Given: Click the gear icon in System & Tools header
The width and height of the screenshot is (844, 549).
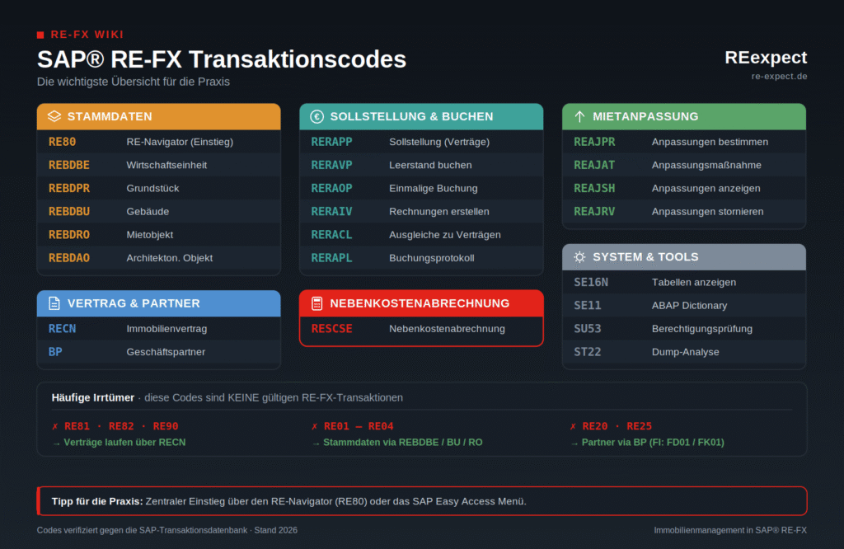Looking at the screenshot, I should (579, 256).
